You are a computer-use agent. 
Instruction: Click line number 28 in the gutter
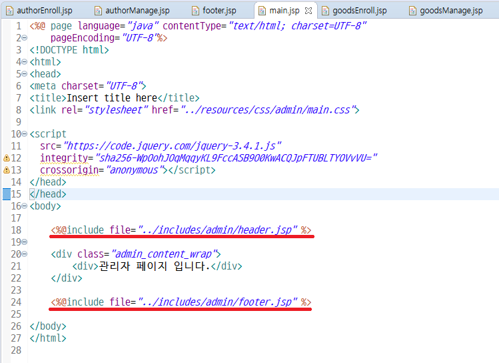coord(16,350)
